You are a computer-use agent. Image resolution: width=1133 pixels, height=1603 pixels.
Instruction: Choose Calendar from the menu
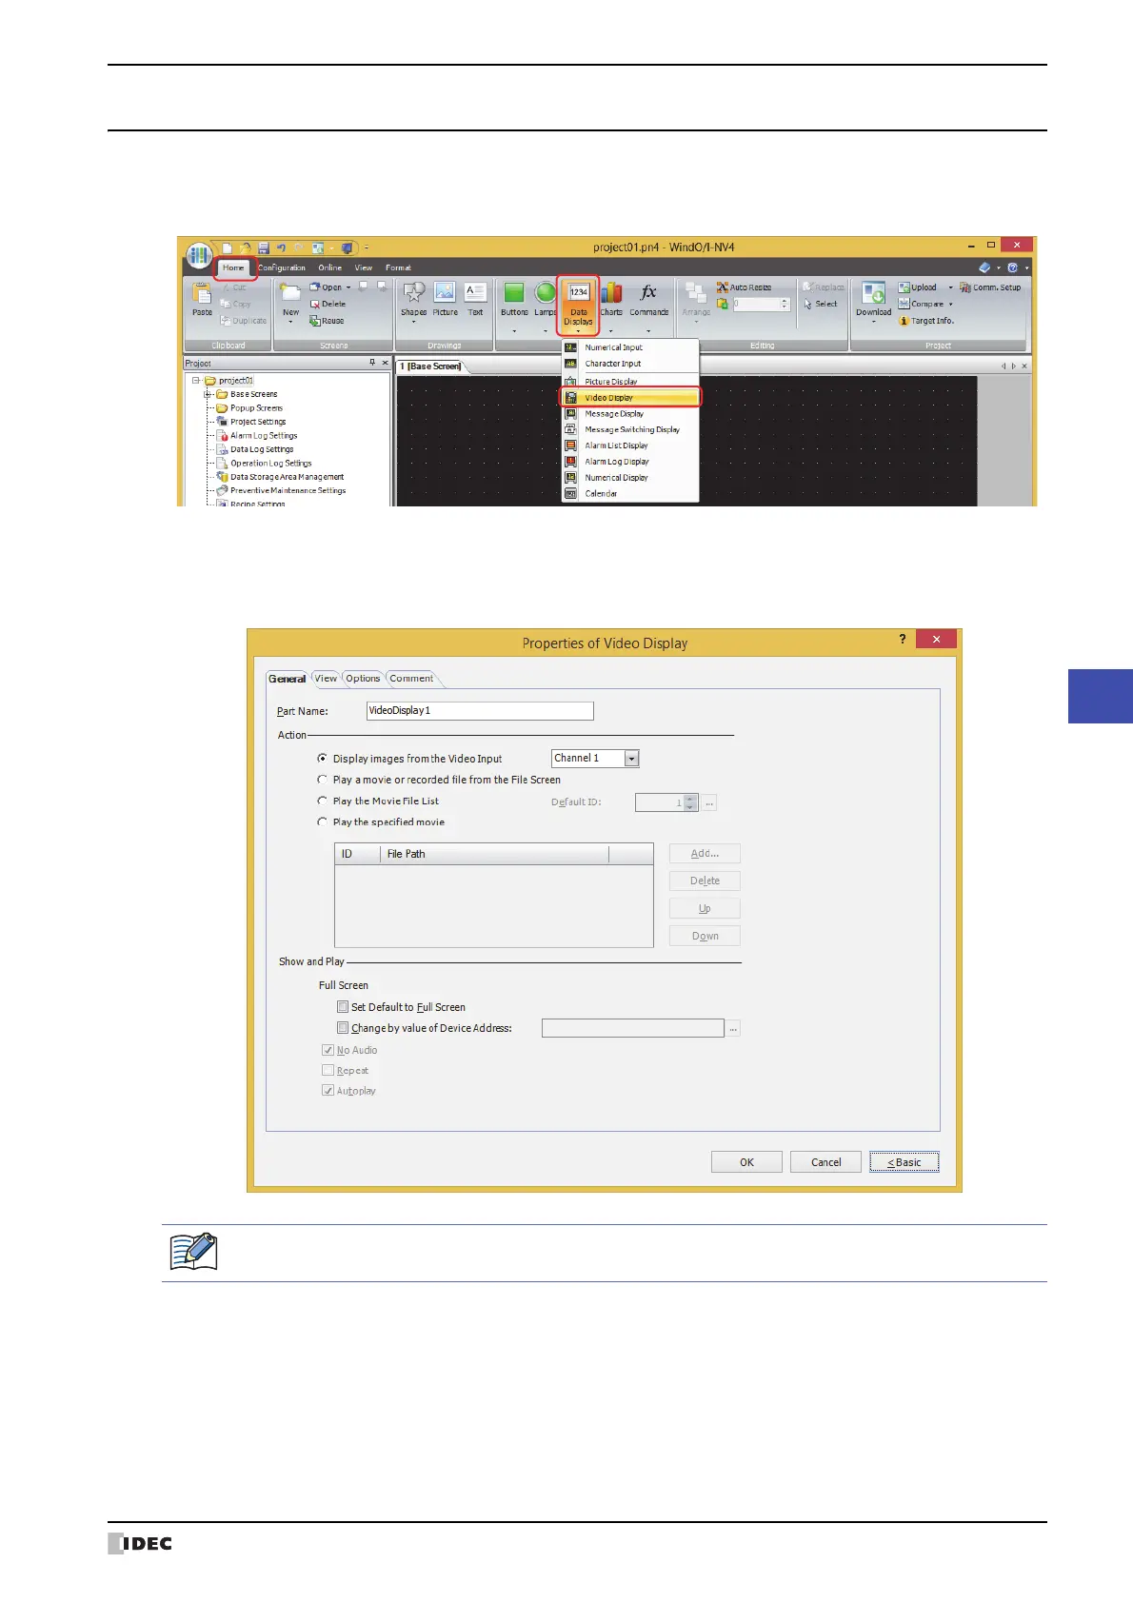click(630, 493)
